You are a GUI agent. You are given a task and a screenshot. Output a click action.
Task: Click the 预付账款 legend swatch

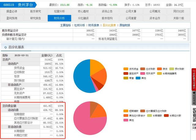coord(171,69)
